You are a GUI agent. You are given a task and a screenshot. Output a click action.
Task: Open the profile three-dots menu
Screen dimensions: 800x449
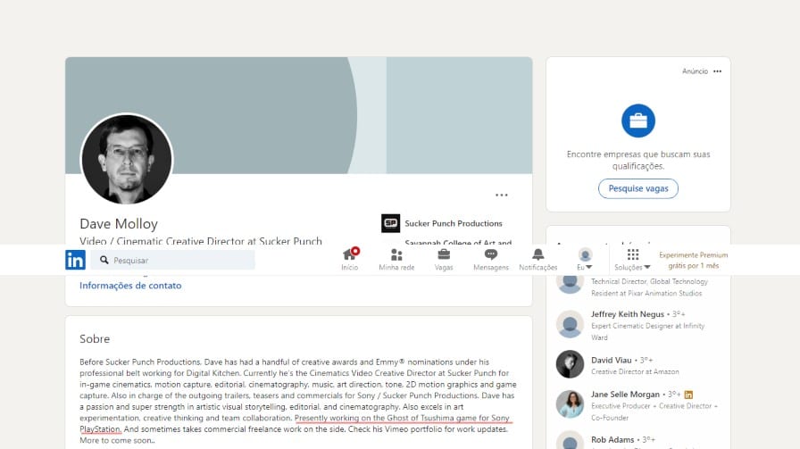pos(502,195)
